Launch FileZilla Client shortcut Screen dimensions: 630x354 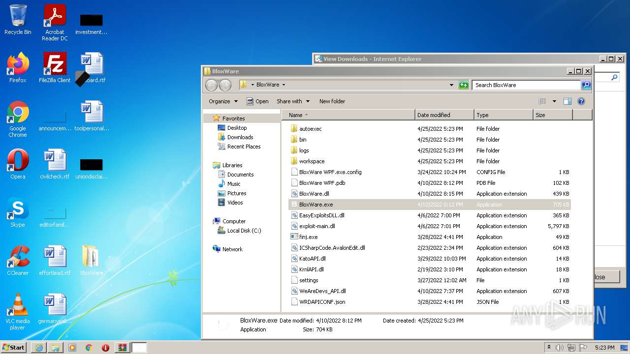point(55,67)
